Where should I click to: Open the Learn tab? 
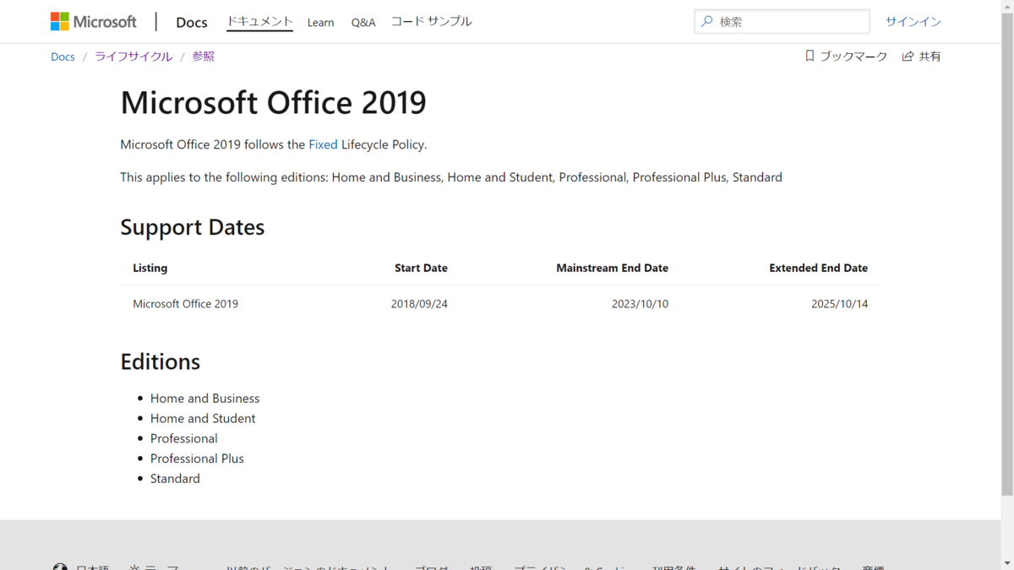pyautogui.click(x=320, y=22)
